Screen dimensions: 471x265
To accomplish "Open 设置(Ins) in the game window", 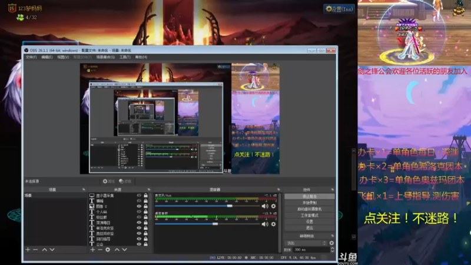I will 339,9.
